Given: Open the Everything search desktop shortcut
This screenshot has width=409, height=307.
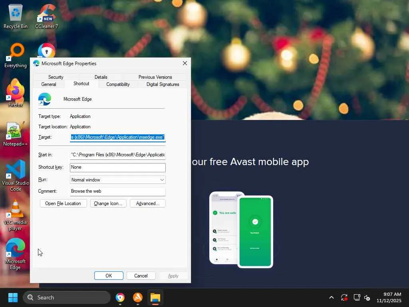Looking at the screenshot, I should pyautogui.click(x=16, y=56).
